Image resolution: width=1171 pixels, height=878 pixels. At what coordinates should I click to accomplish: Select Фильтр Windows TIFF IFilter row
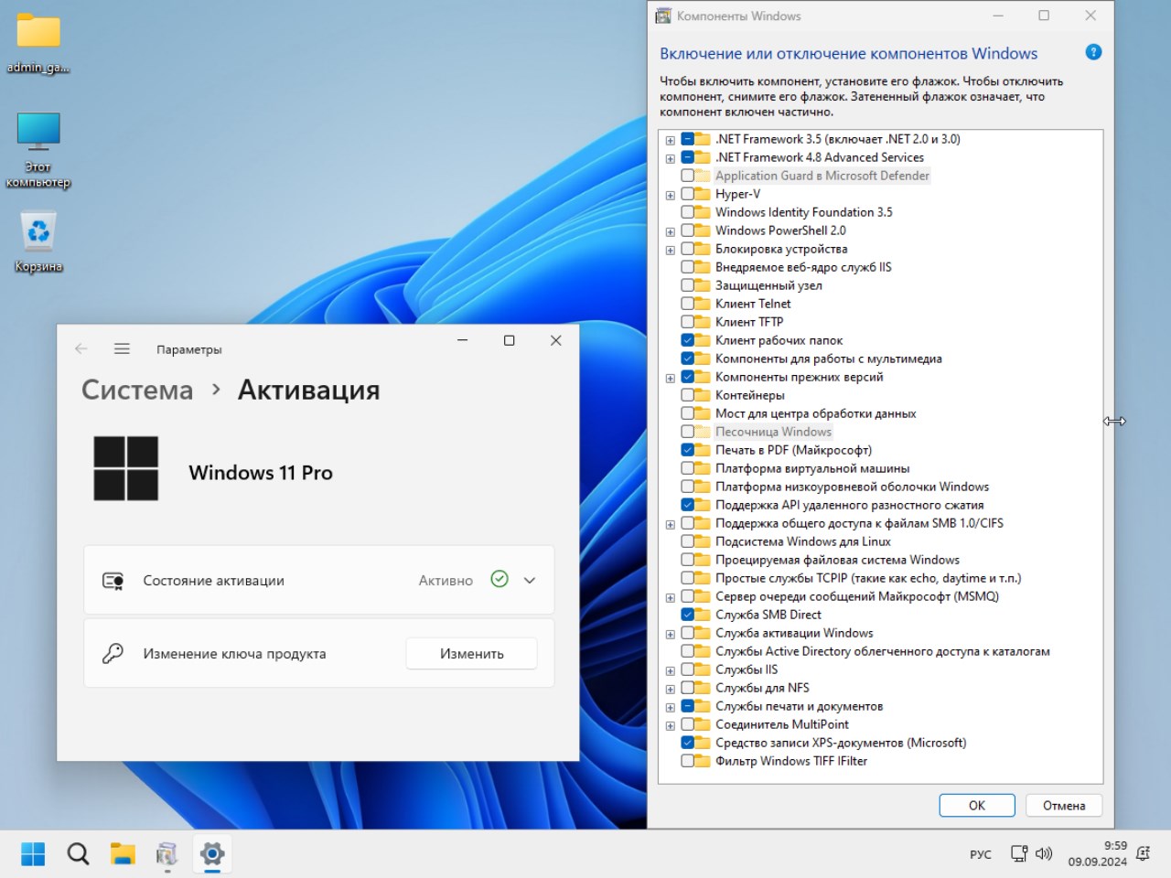click(791, 761)
